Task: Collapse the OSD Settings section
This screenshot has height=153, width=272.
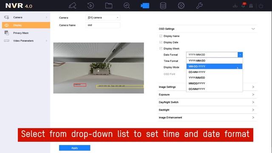Action: (253, 29)
